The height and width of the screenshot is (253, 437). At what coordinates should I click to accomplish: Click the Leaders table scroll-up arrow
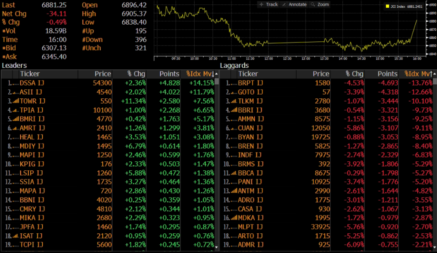(x=216, y=74)
